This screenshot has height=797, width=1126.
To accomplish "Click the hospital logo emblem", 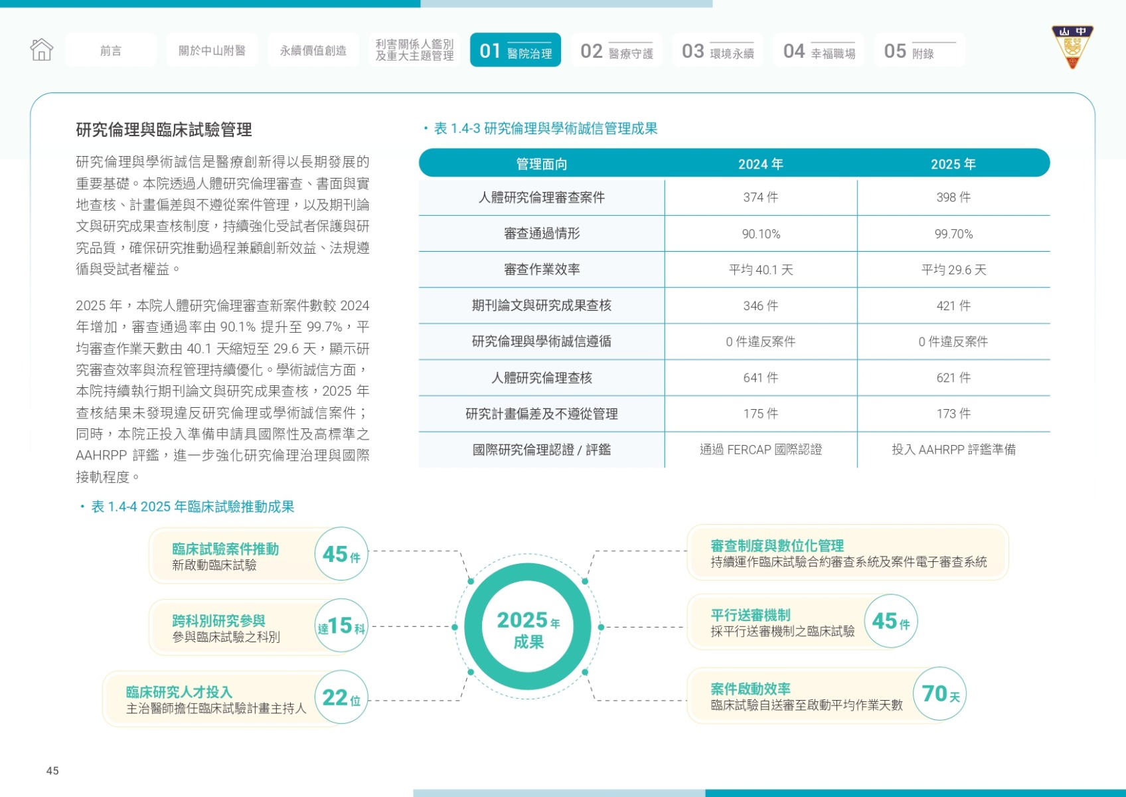I will click(x=1072, y=47).
